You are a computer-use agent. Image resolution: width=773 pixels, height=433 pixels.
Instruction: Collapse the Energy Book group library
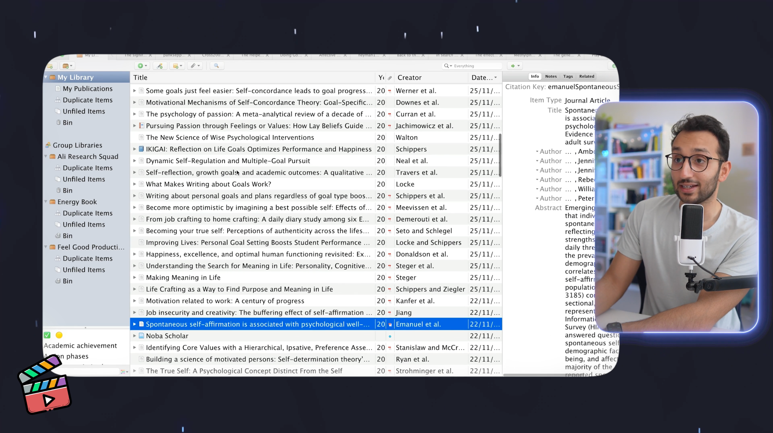[46, 201]
